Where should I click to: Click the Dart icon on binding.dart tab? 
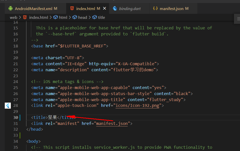(x=115, y=9)
